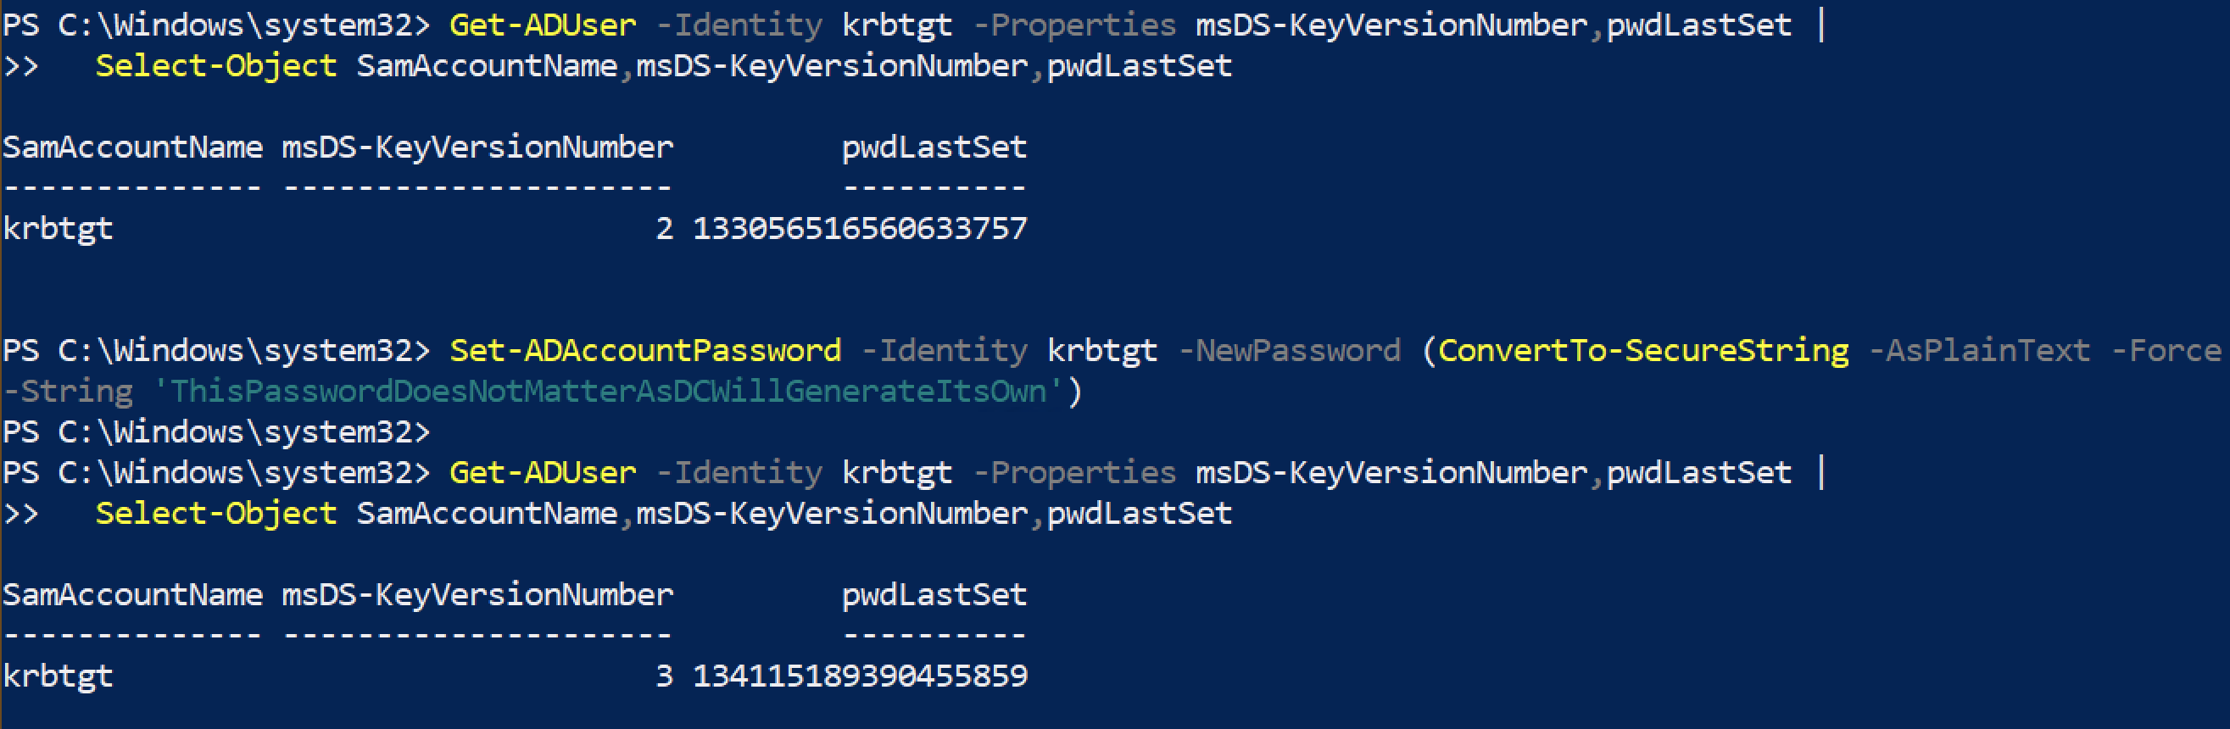The height and width of the screenshot is (729, 2230).
Task: Click the key version number 3
Action: point(664,676)
